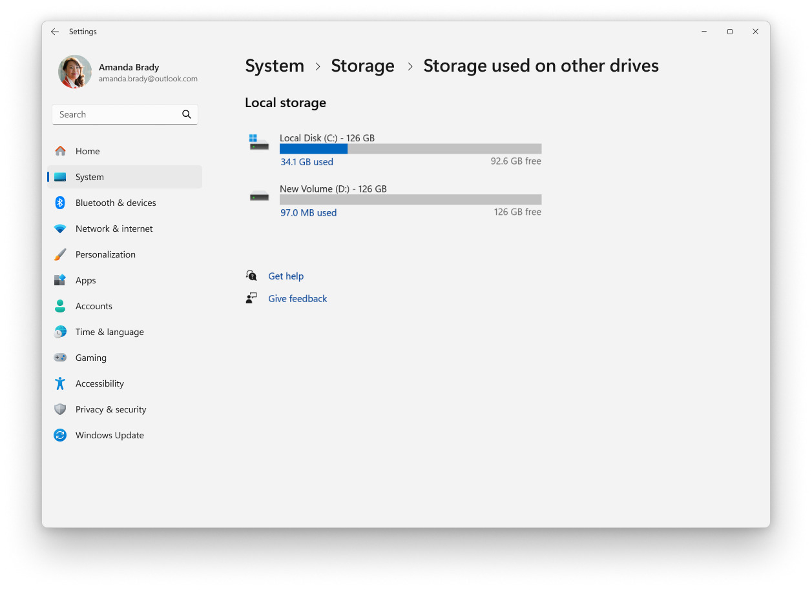This screenshot has height=590, width=812.
Task: Click the search magnifier icon
Action: 187,114
